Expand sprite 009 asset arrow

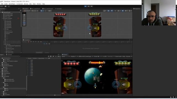pos(28,74)
